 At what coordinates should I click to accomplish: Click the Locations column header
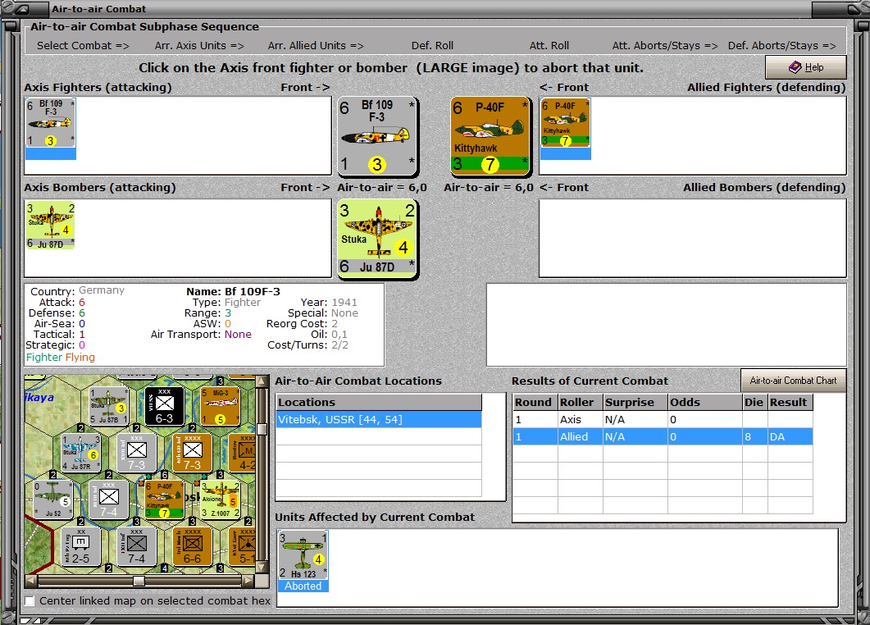379,403
